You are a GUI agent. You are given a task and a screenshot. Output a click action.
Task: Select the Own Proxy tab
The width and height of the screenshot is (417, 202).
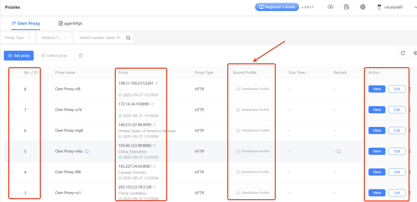point(26,23)
